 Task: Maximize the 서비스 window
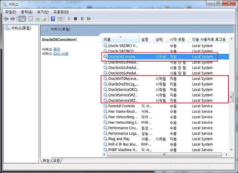click(x=218, y=3)
